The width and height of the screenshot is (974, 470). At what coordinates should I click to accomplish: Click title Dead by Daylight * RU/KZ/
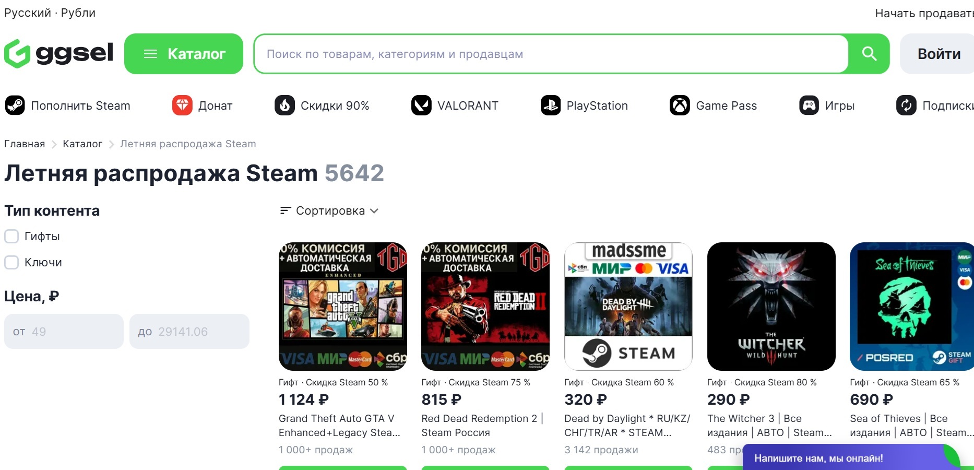(x=627, y=425)
